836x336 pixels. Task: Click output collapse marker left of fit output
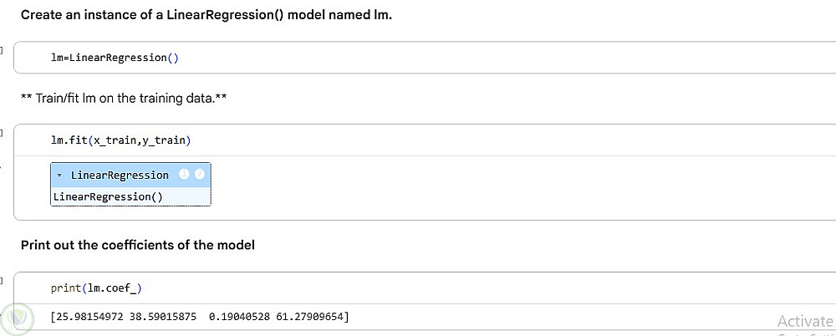point(2,166)
